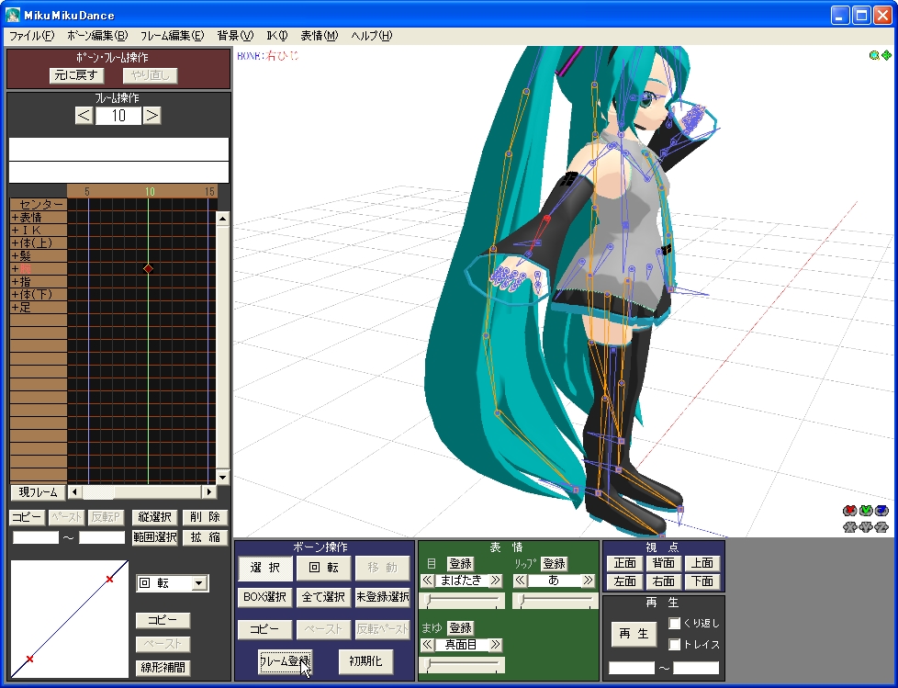Click the MikuMikuDance title bar app icon
Image resolution: width=898 pixels, height=688 pixels.
point(12,15)
